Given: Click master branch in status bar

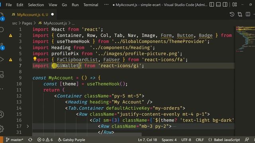Looking at the screenshot, I should tap(15, 140).
